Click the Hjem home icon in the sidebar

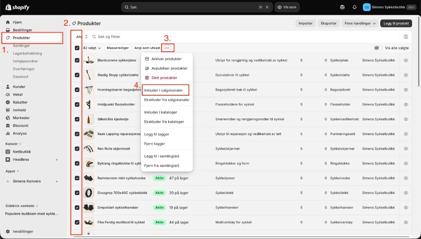point(8,22)
